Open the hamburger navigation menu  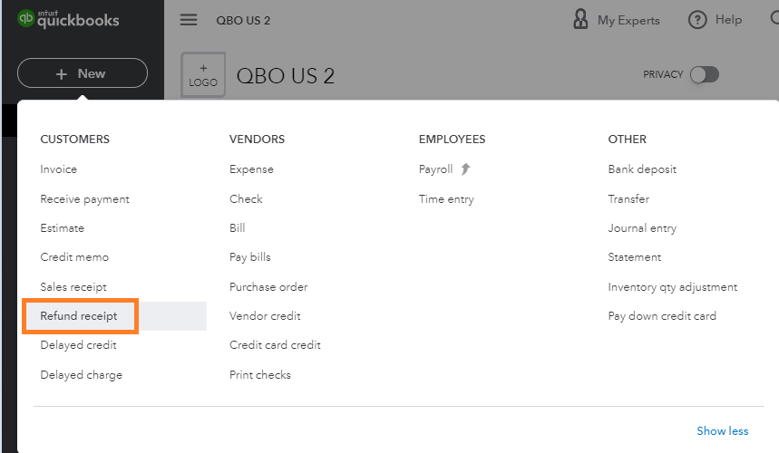(189, 20)
